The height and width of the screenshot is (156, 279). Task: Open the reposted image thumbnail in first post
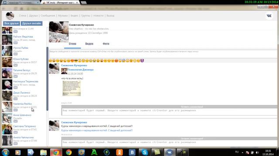[71, 88]
